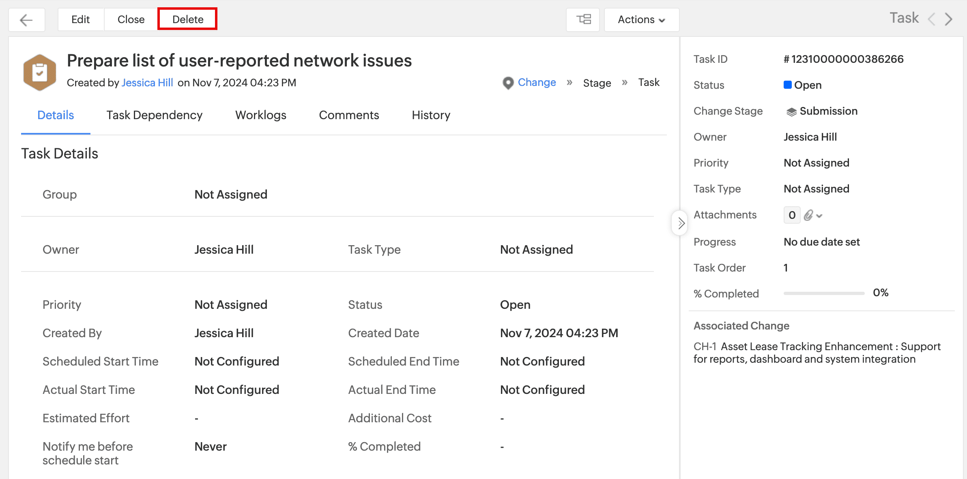Click the attachments paperclip icon
Viewport: 967px width, 479px height.
click(808, 215)
